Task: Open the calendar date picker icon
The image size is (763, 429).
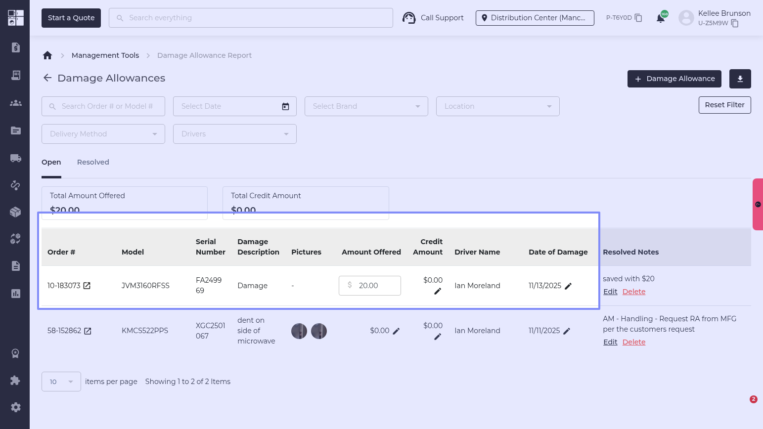Action: [285, 106]
